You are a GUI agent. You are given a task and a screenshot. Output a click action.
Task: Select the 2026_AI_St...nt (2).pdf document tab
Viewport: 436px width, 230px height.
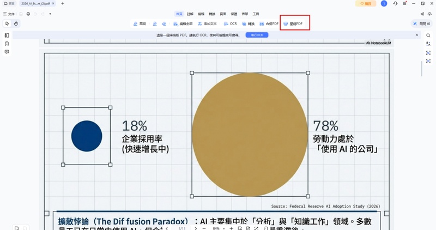tap(35, 4)
